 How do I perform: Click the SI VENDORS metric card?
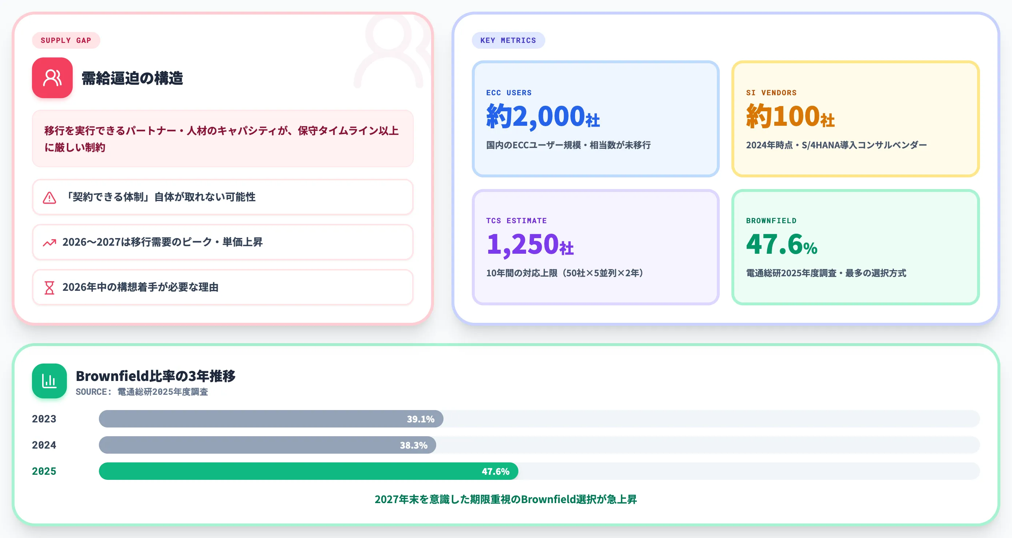pos(856,119)
